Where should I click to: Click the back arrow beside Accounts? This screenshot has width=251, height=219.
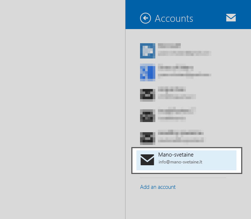(146, 18)
